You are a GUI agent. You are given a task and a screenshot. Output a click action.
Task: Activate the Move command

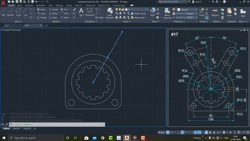point(41,9)
